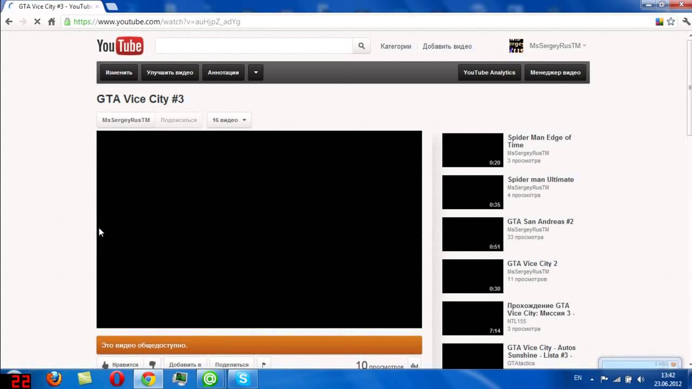The width and height of the screenshot is (692, 389).
Task: Expand the dropdown arrow next to Аннотации
Action: pyautogui.click(x=256, y=72)
